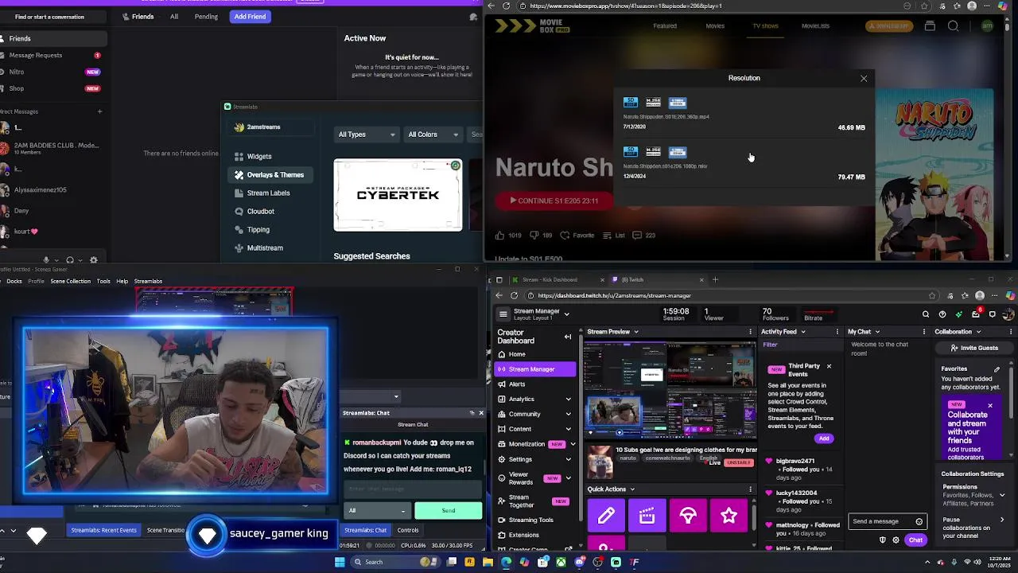
Task: Click the clip clapperboard quick action
Action: (647, 517)
